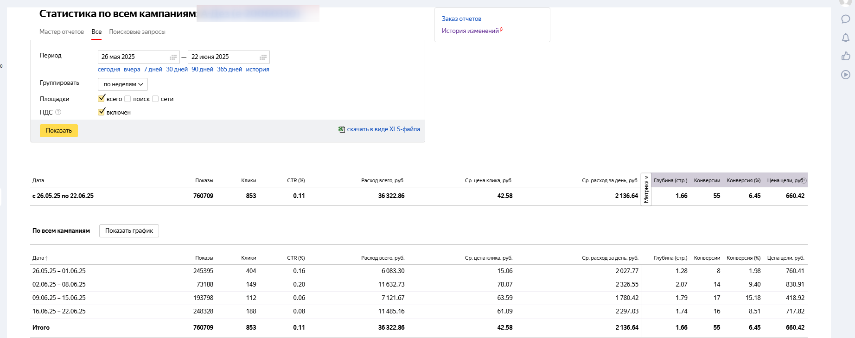Open Поисковые запросы tab
Image resolution: width=855 pixels, height=338 pixels.
tap(137, 32)
